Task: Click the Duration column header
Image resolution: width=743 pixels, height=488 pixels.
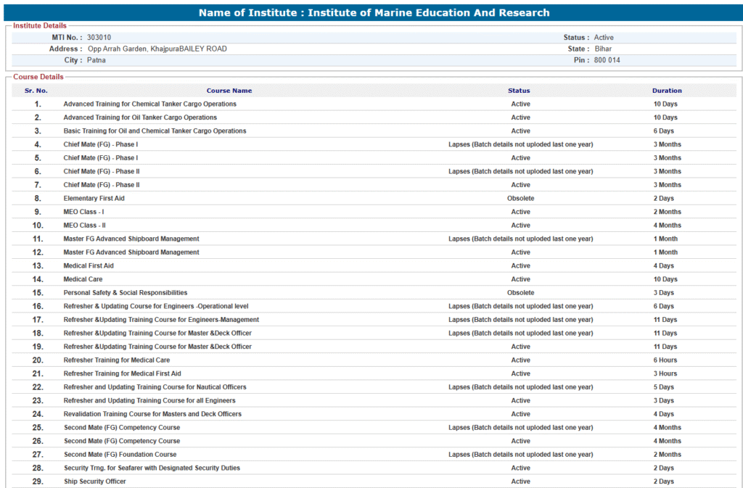Action: pyautogui.click(x=666, y=91)
